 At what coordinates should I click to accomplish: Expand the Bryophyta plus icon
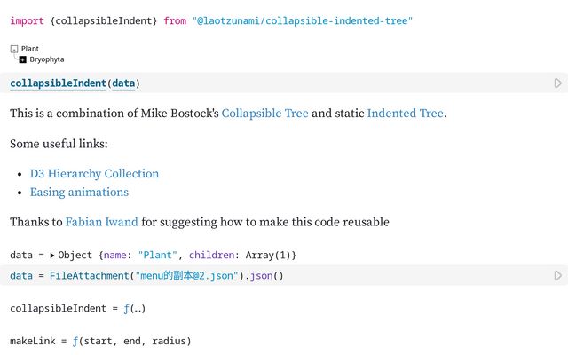click(x=23, y=59)
